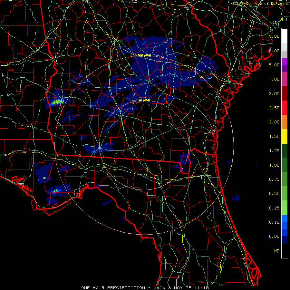Click the 1.00 legend value
This screenshot has width=290, height=290.
(274, 165)
